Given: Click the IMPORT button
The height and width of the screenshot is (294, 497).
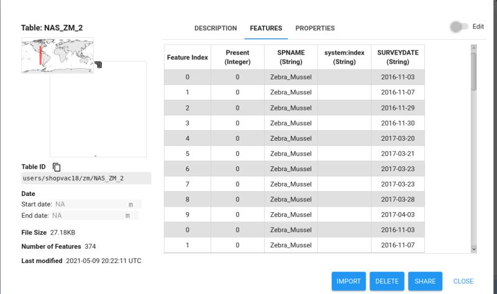Looking at the screenshot, I should (x=349, y=281).
